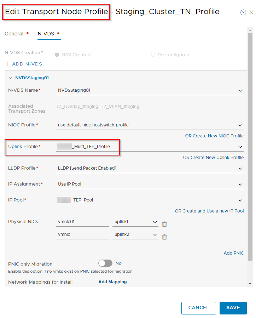The height and width of the screenshot is (318, 256).
Task: Select the Preconfigured radio button
Action: (x=153, y=55)
